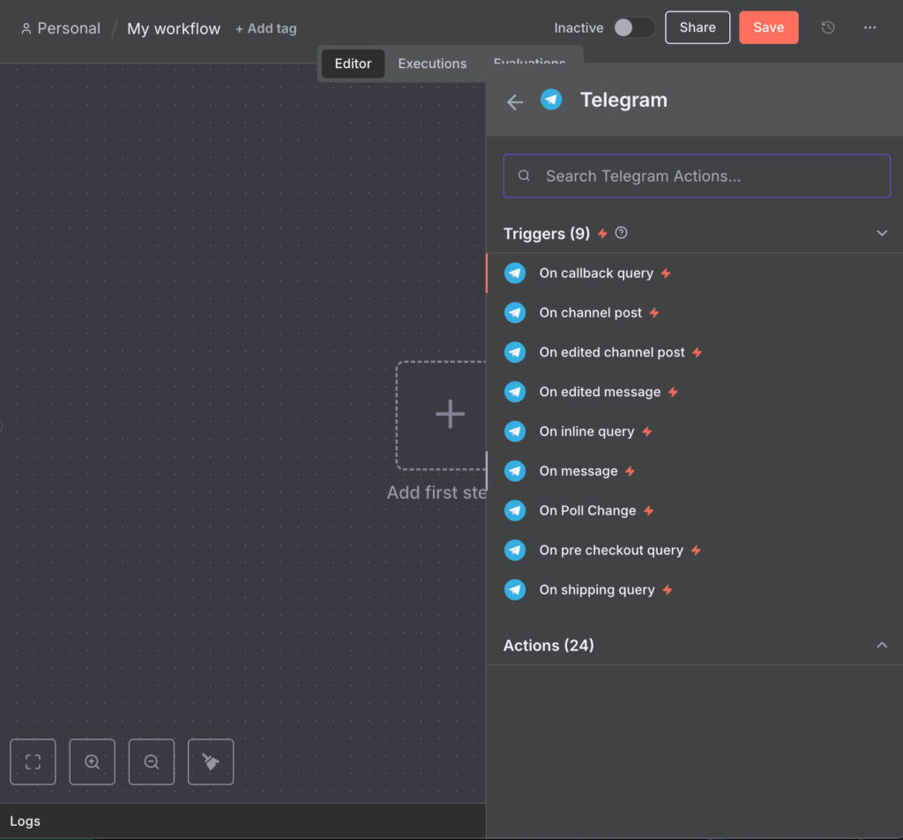The height and width of the screenshot is (840, 903).
Task: Expand the Actions (24) section
Action: coord(881,645)
